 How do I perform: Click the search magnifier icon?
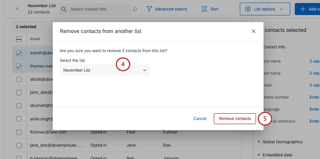(64, 9)
